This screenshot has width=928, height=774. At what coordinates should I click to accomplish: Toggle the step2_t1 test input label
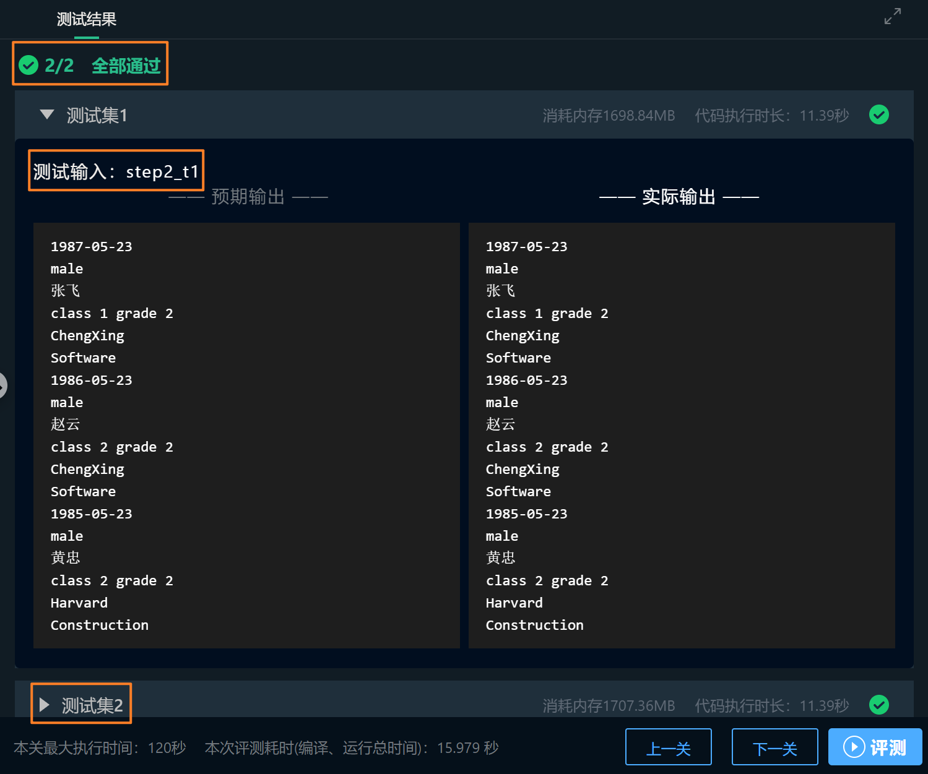[116, 171]
